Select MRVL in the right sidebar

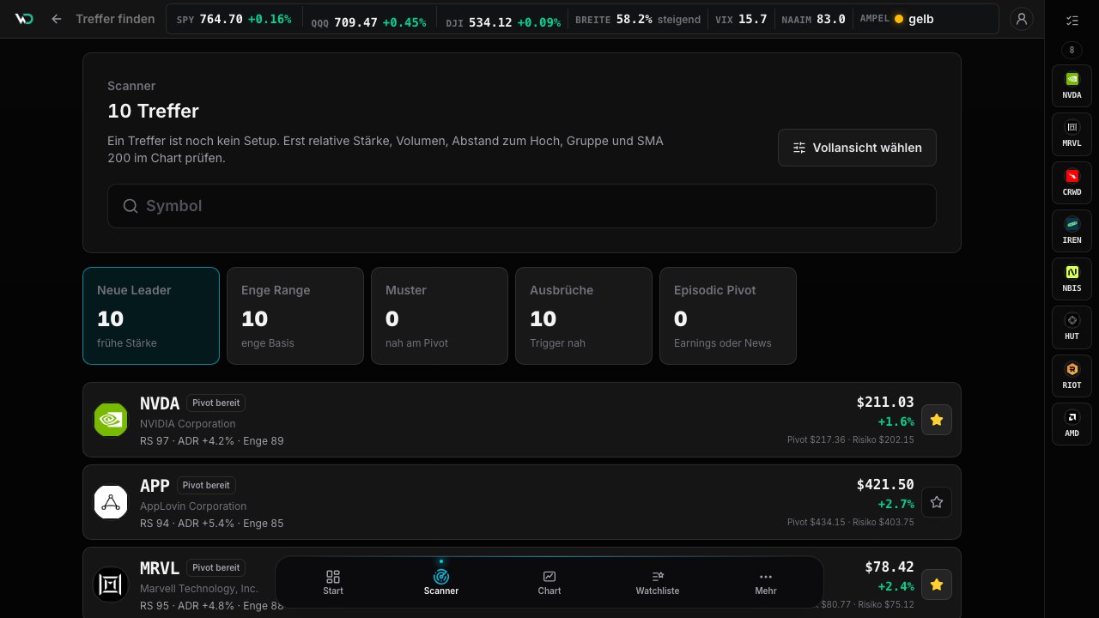coord(1072,134)
